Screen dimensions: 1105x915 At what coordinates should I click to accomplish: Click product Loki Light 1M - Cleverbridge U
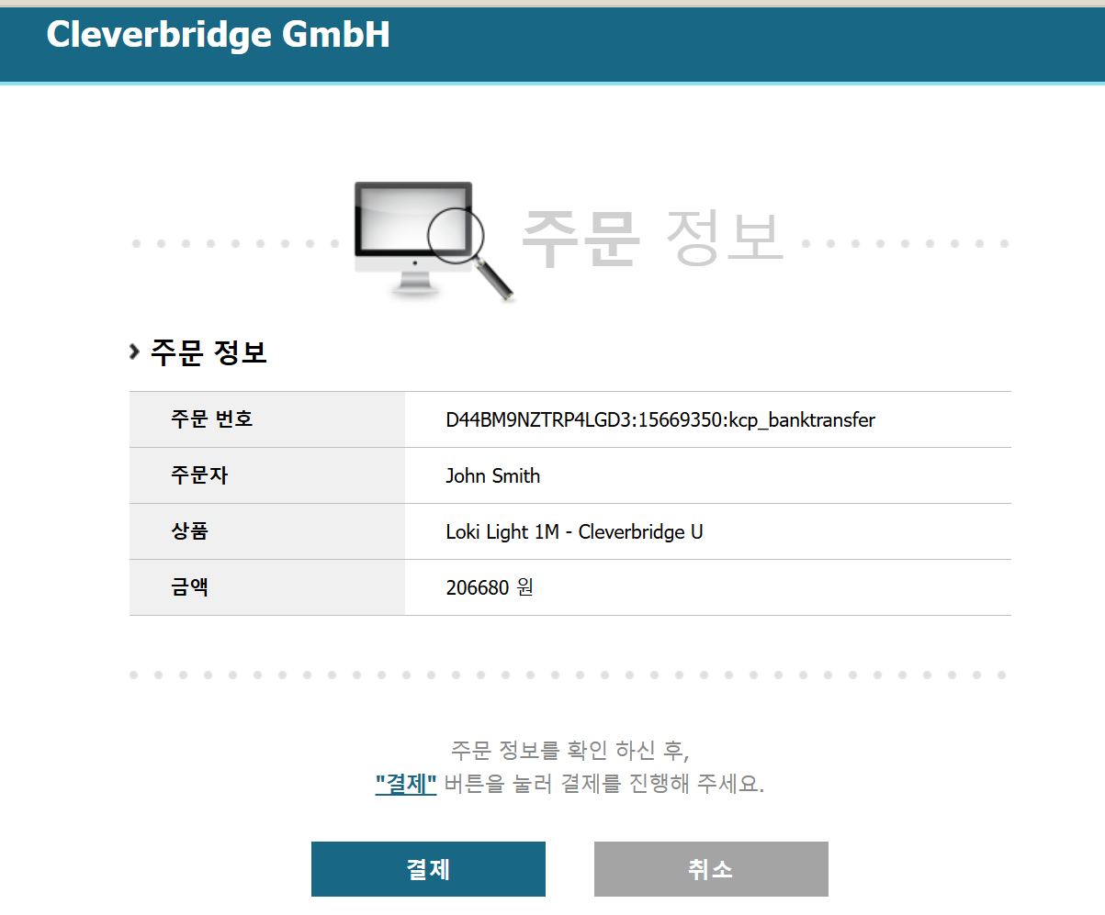(575, 532)
